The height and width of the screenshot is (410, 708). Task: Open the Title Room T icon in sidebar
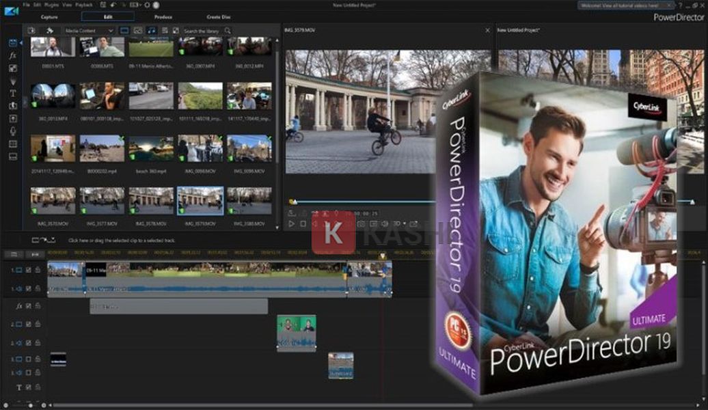tap(12, 93)
